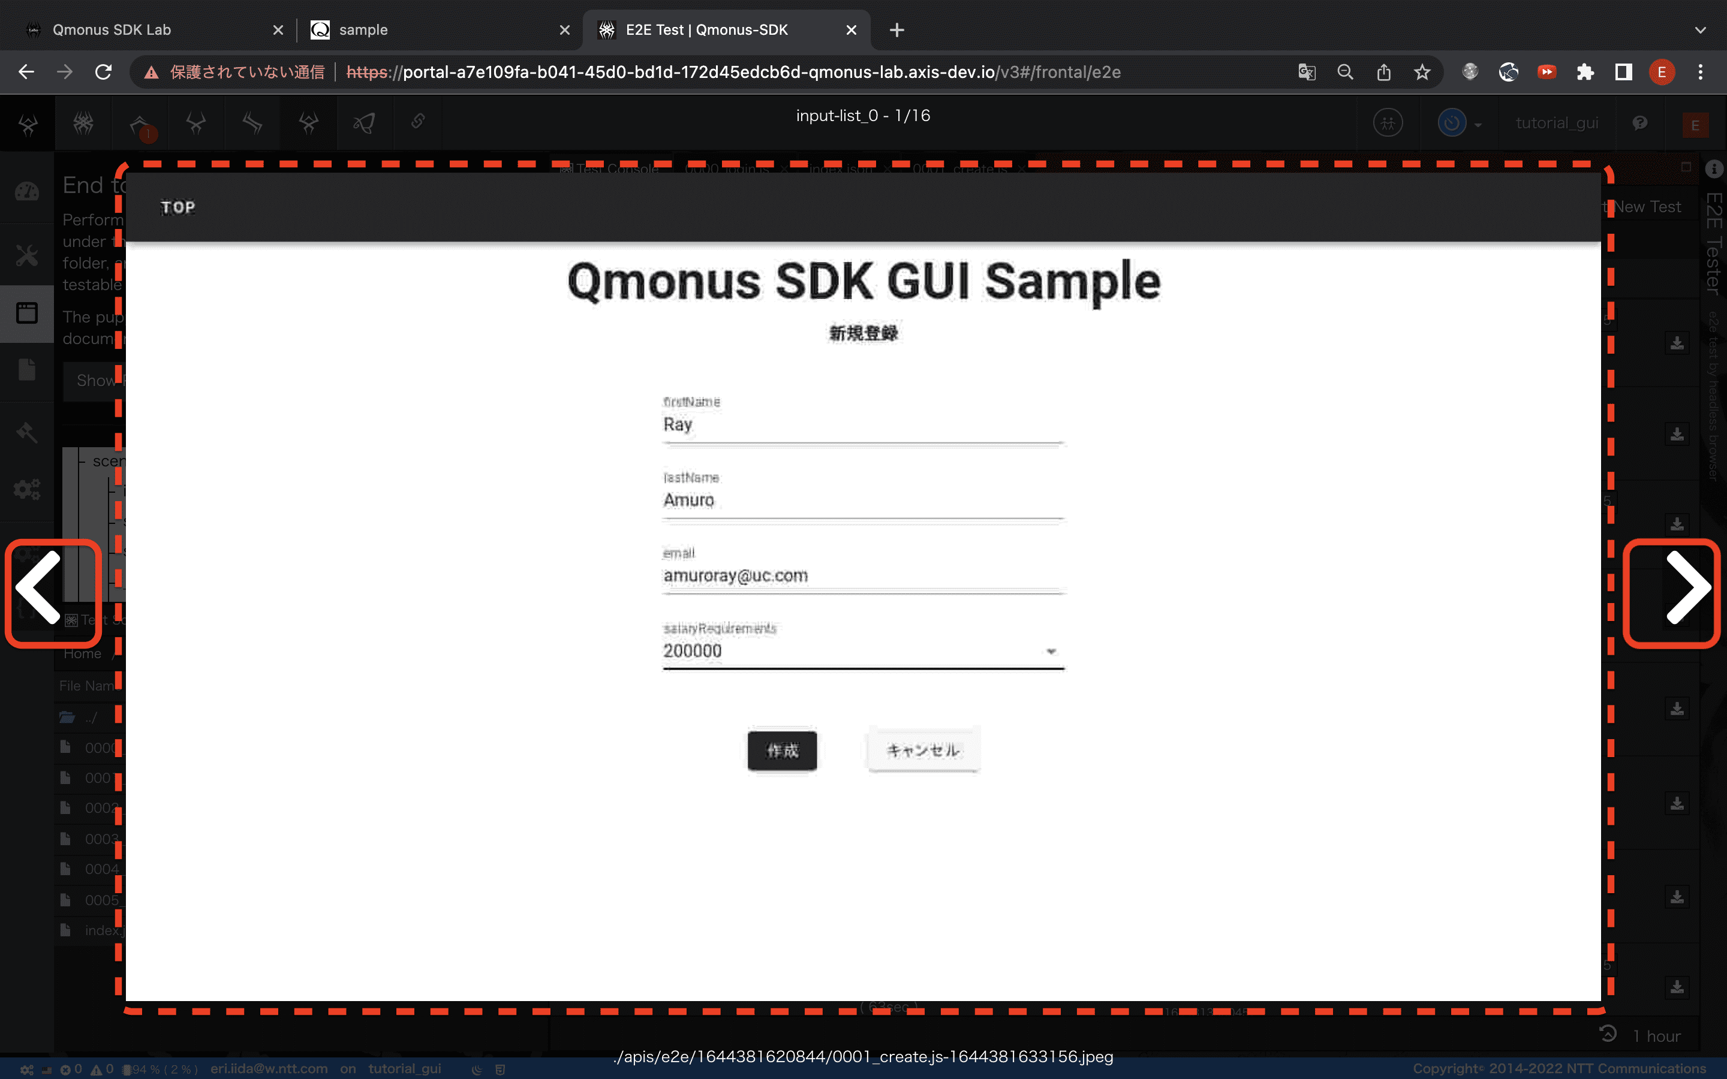This screenshot has height=1079, width=1727.
Task: Click the email field with amuroray@uc.com
Action: pyautogui.click(x=863, y=576)
